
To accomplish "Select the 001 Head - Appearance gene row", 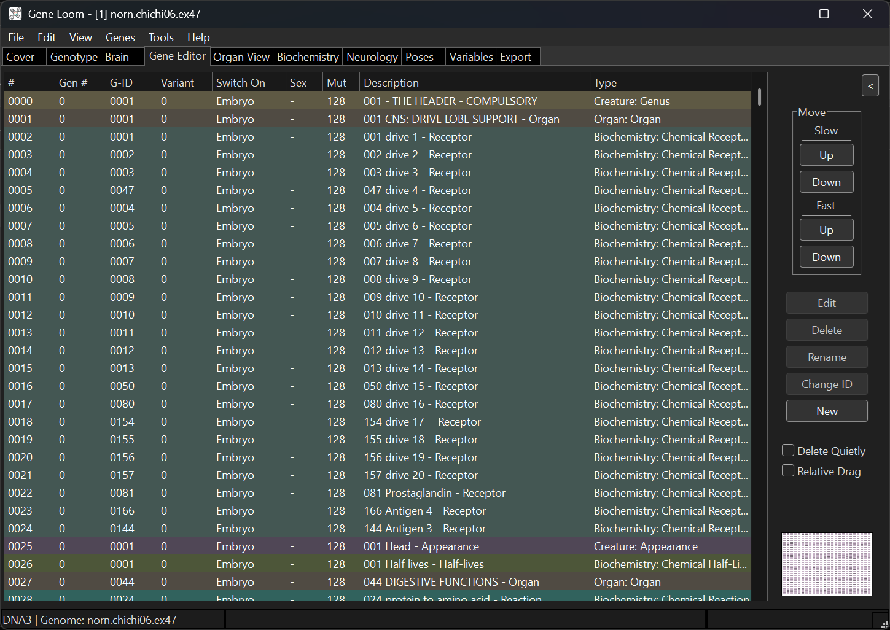I will [x=421, y=546].
